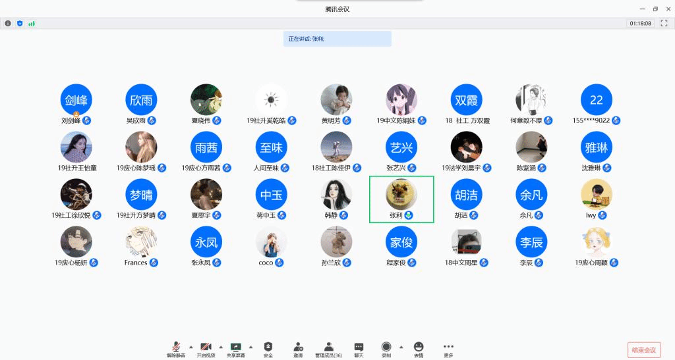
Task: Click the blue security shield status icon
Action: pos(20,23)
